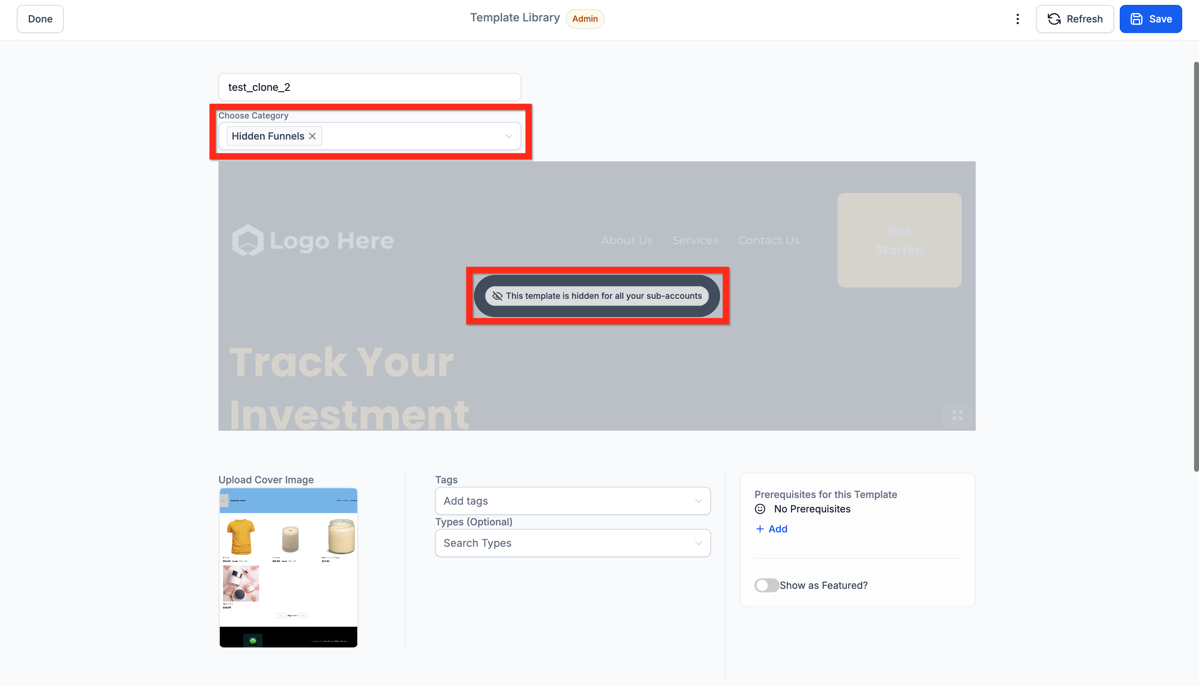
Task: Open the Add tags dropdown
Action: tap(572, 501)
